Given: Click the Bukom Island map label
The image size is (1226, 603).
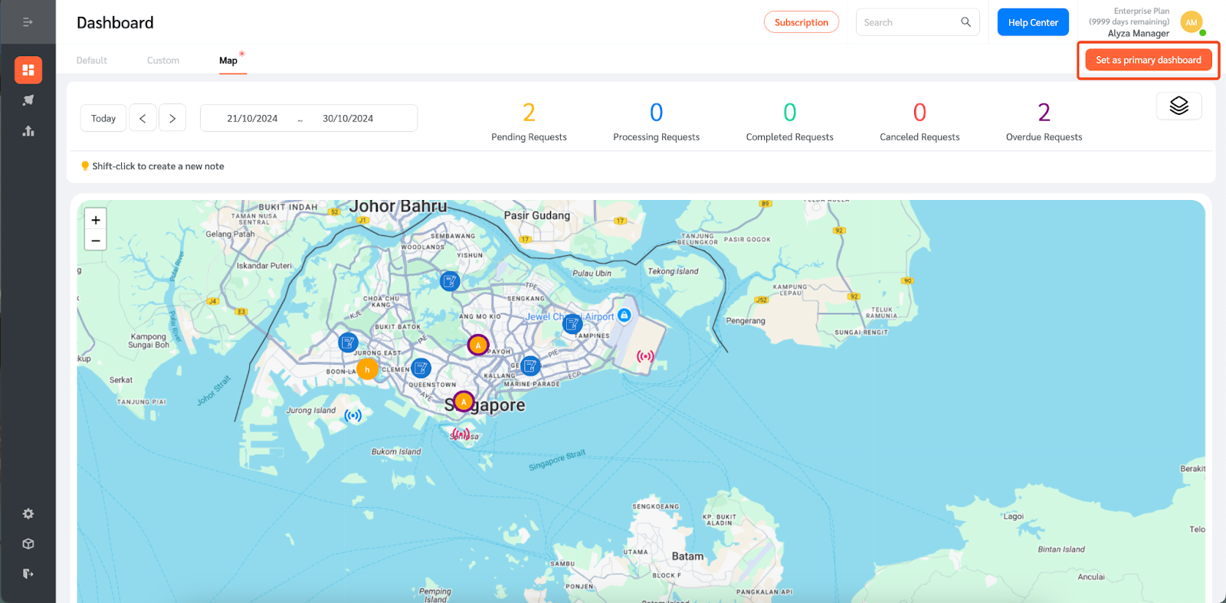Looking at the screenshot, I should click(396, 451).
